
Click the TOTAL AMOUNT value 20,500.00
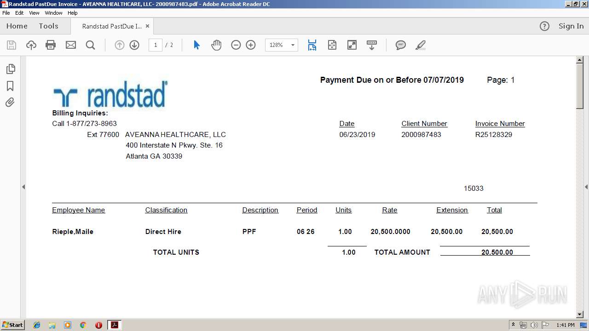(497, 252)
